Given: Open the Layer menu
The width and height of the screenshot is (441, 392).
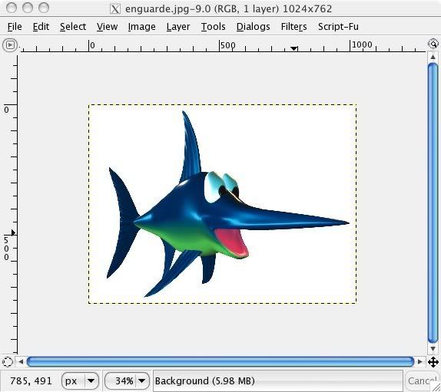Looking at the screenshot, I should click(178, 27).
